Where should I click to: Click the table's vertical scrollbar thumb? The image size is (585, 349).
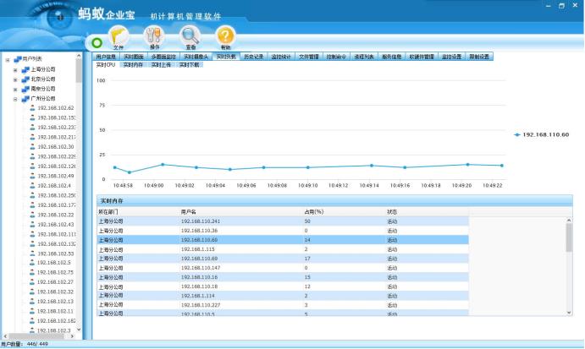(569, 237)
